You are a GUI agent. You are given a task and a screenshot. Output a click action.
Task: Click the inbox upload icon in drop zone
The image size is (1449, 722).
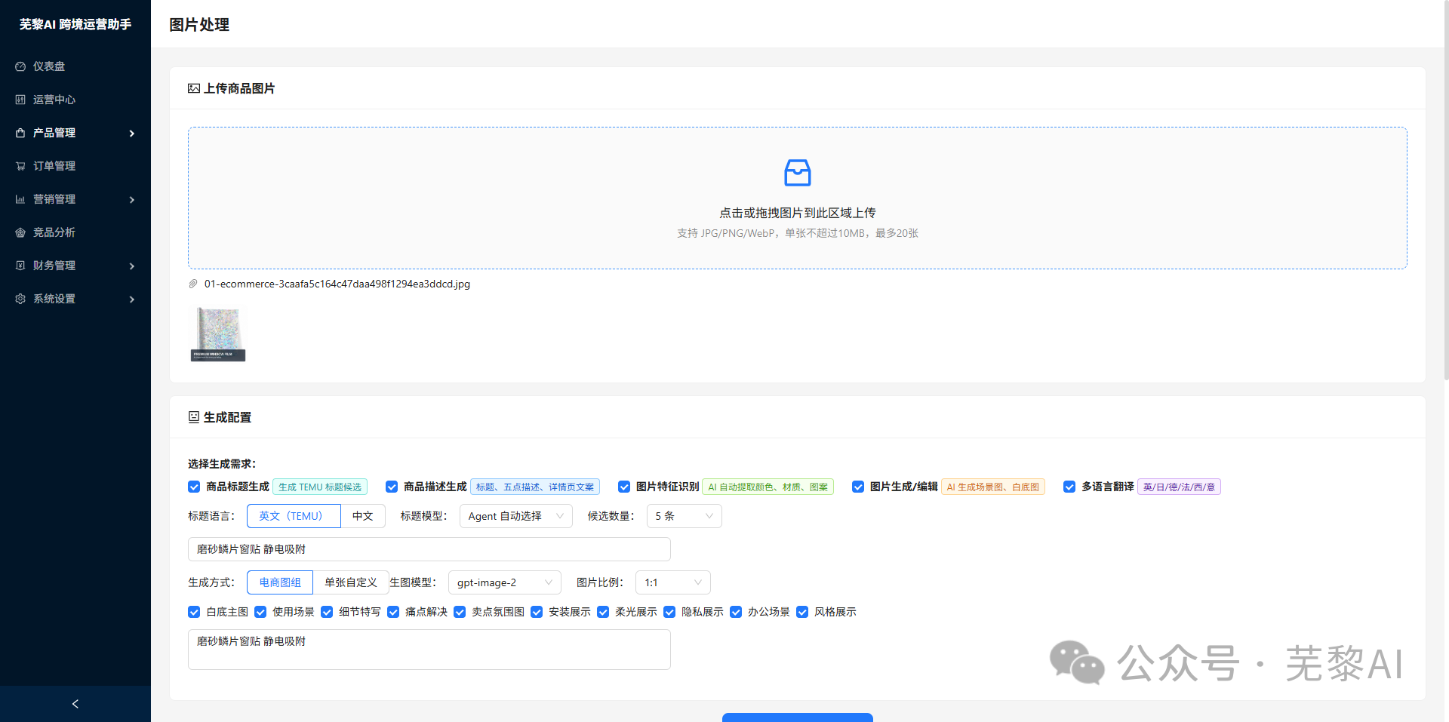coord(798,173)
